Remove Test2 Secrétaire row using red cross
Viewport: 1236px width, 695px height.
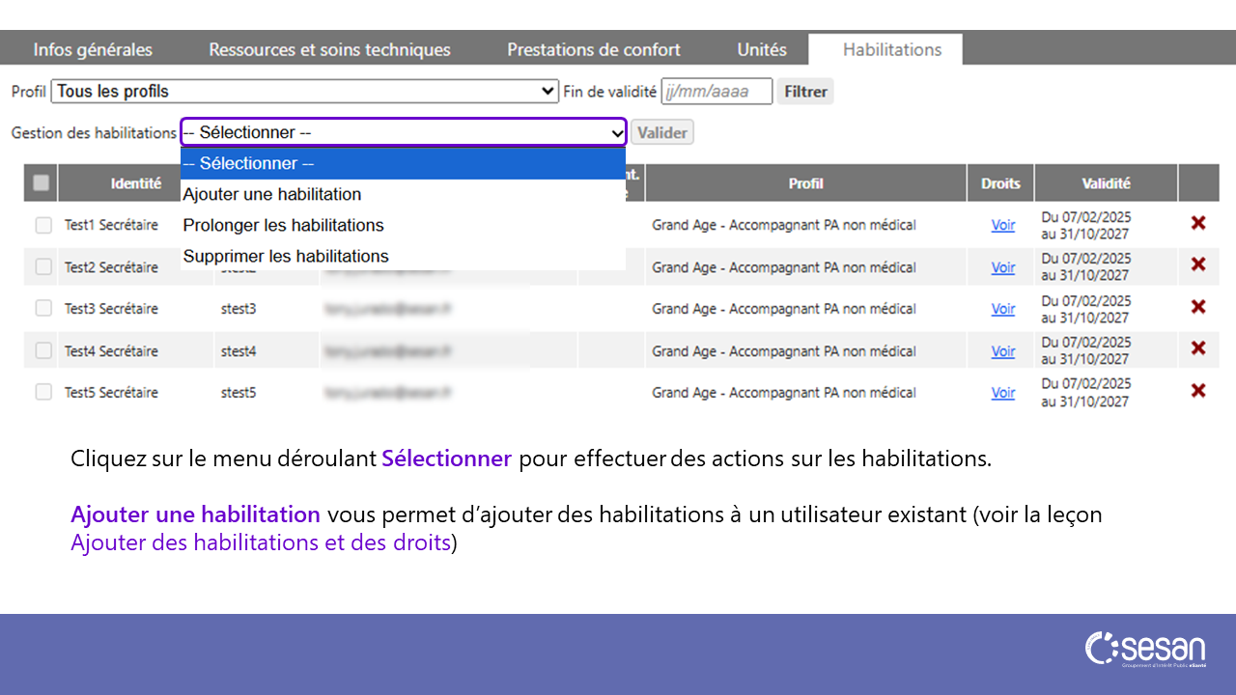pos(1198,264)
